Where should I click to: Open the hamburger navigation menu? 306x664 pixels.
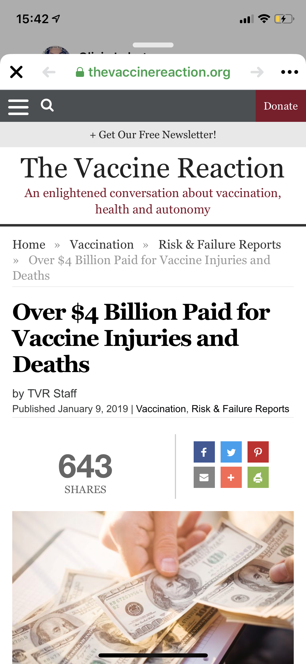coord(18,107)
